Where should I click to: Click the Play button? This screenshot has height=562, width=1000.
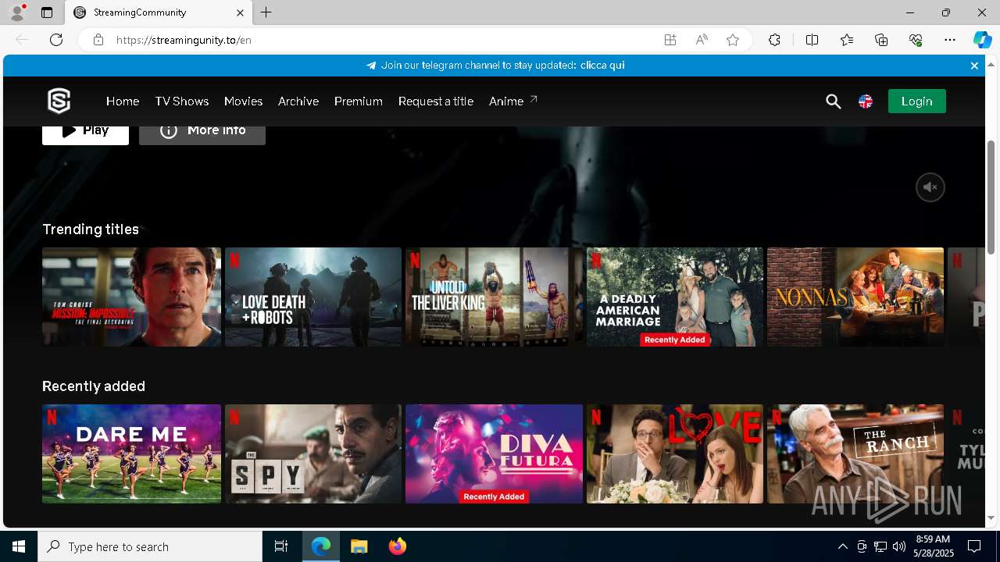click(85, 133)
